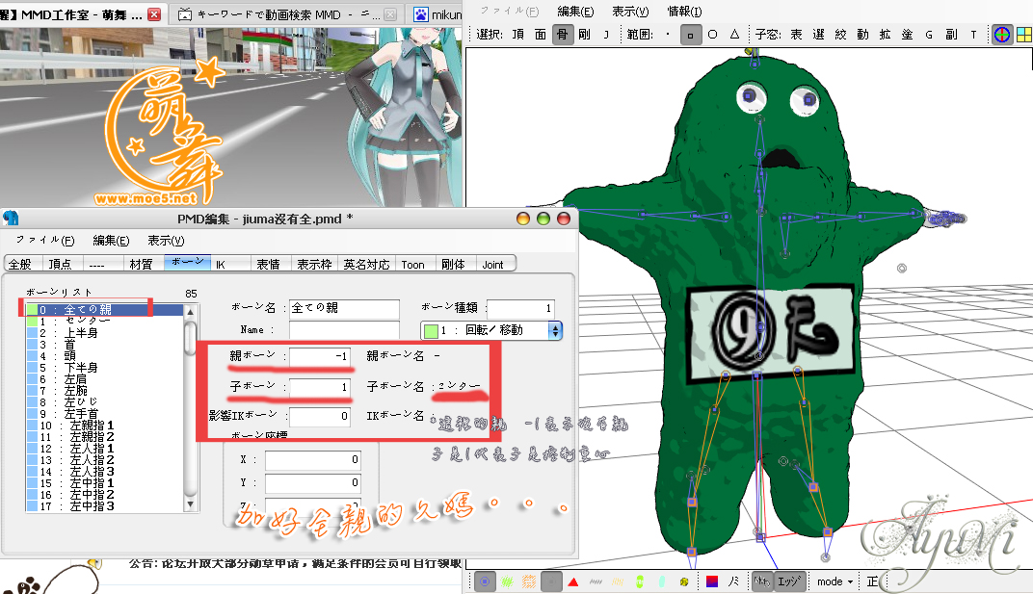Click the red-blue gradient square icon
The height and width of the screenshot is (594, 1033).
pos(711,581)
